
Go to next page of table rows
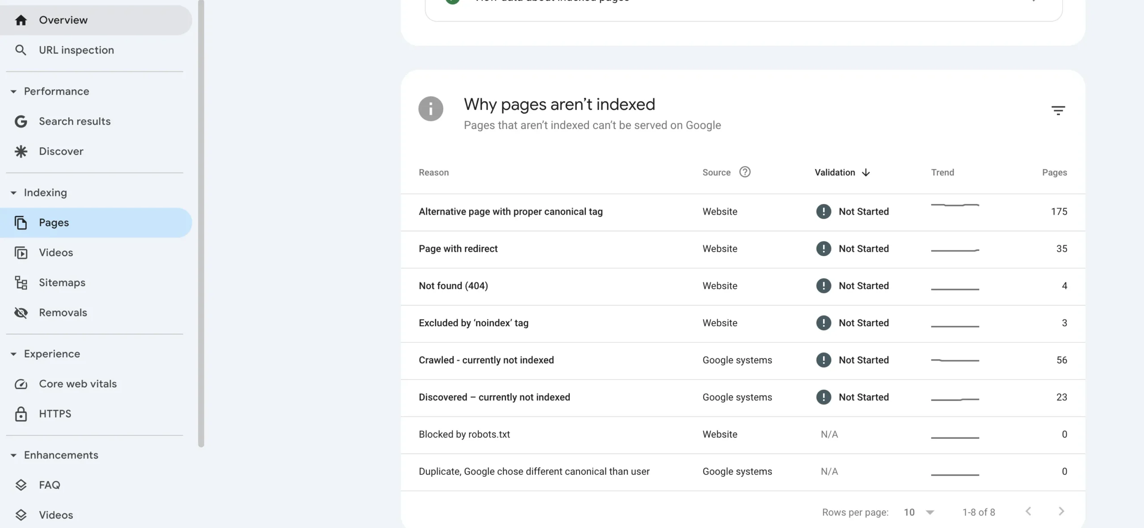point(1061,511)
